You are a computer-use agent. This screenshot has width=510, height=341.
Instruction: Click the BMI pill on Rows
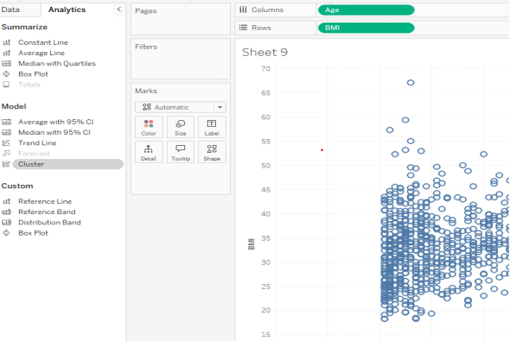[366, 28]
